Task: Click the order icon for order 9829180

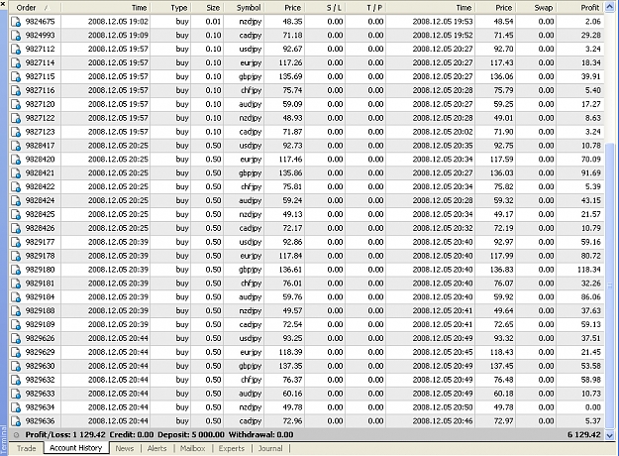Action: click(16, 270)
